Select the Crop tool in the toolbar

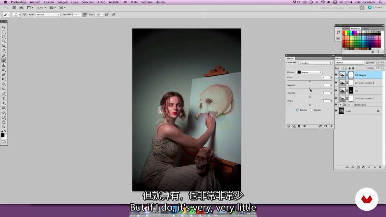click(4, 46)
